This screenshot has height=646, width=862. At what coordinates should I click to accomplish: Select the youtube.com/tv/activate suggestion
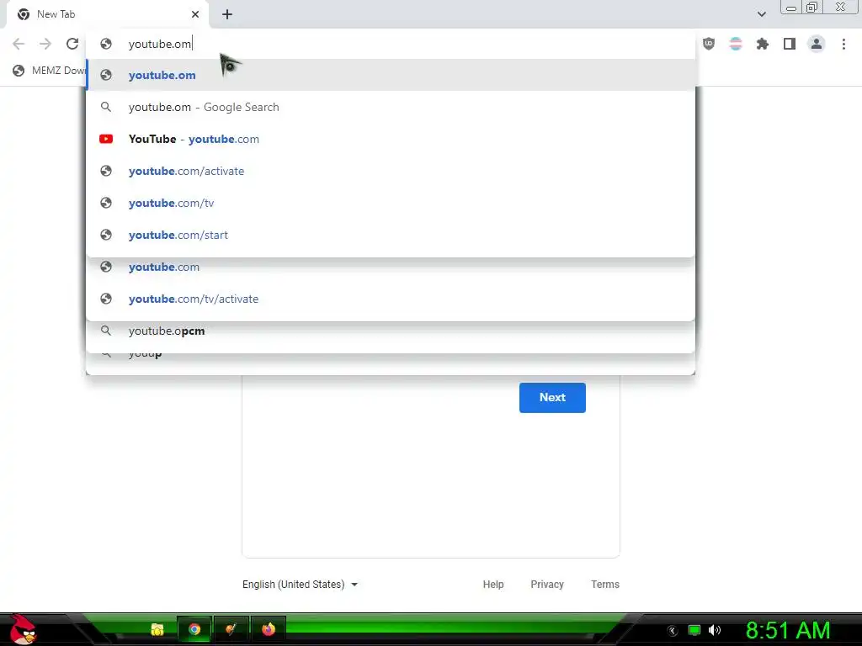click(x=391, y=299)
